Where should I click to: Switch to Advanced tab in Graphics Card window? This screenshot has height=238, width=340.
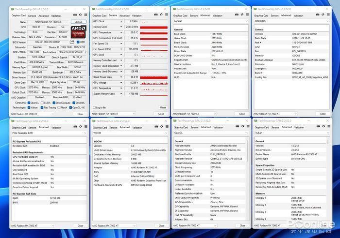[44, 16]
